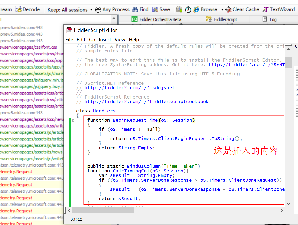
Task: Click the 33:42 cursor position in the status bar
Action: tap(76, 219)
